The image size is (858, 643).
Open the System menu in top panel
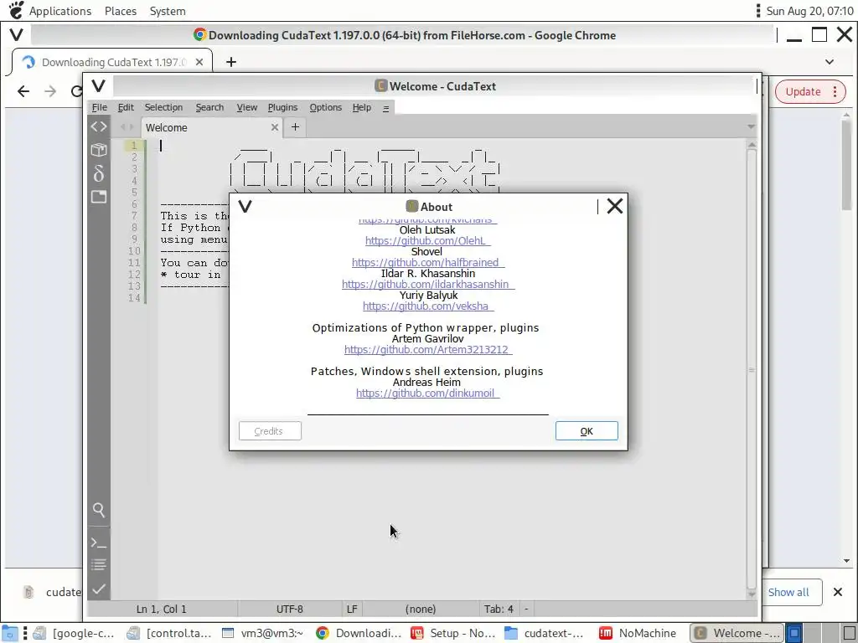tap(168, 11)
